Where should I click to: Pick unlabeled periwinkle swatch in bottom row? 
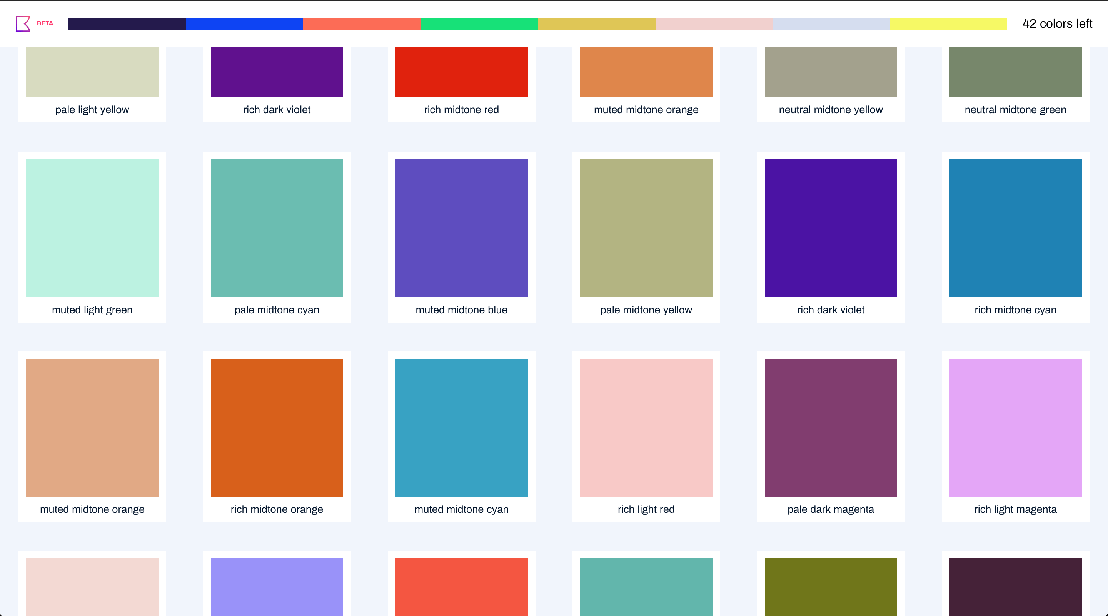point(277,587)
